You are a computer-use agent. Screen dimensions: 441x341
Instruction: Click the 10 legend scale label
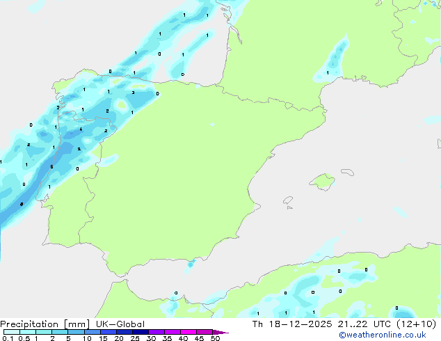(87, 338)
